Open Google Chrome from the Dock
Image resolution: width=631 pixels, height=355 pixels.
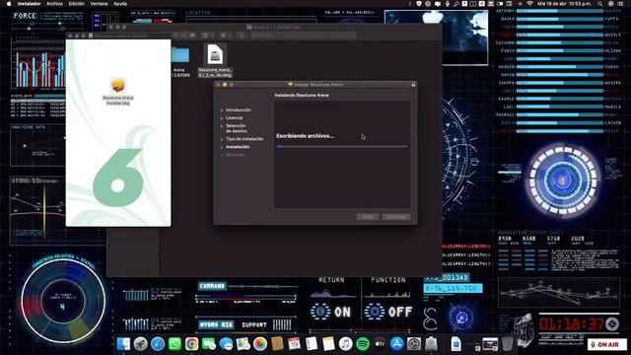tap(191, 344)
